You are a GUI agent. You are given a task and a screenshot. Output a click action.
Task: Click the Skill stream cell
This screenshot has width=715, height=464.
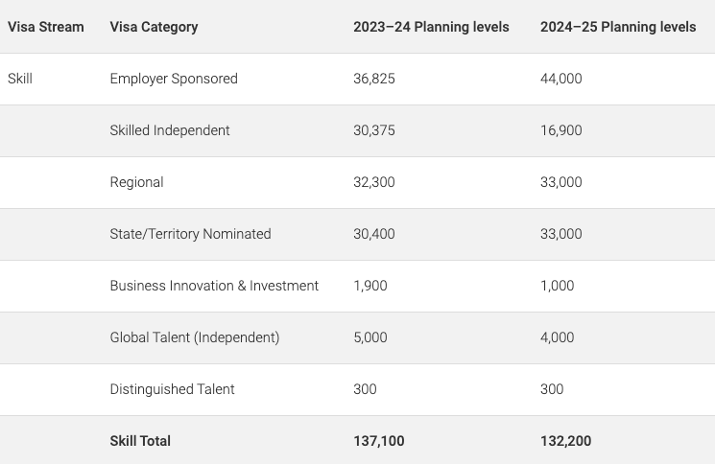20,79
